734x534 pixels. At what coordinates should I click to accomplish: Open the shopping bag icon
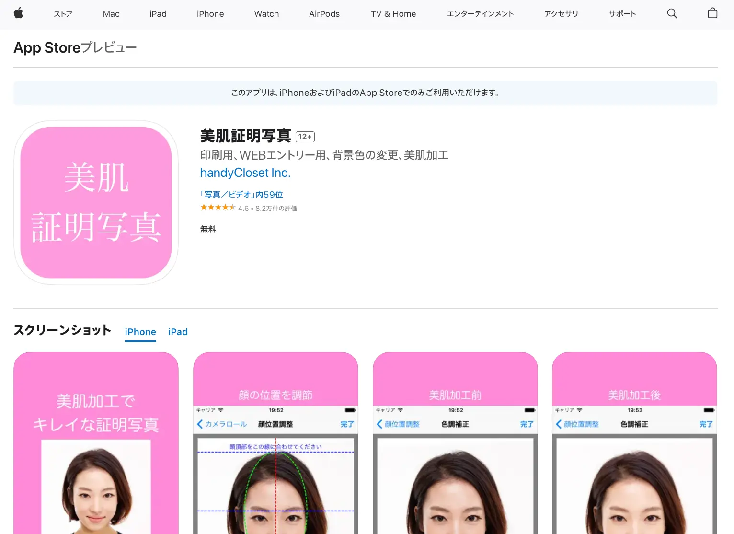(x=712, y=13)
